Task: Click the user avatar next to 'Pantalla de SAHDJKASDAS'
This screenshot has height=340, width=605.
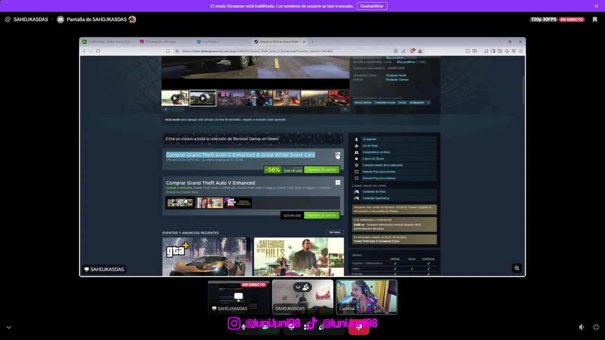Action: (x=132, y=19)
